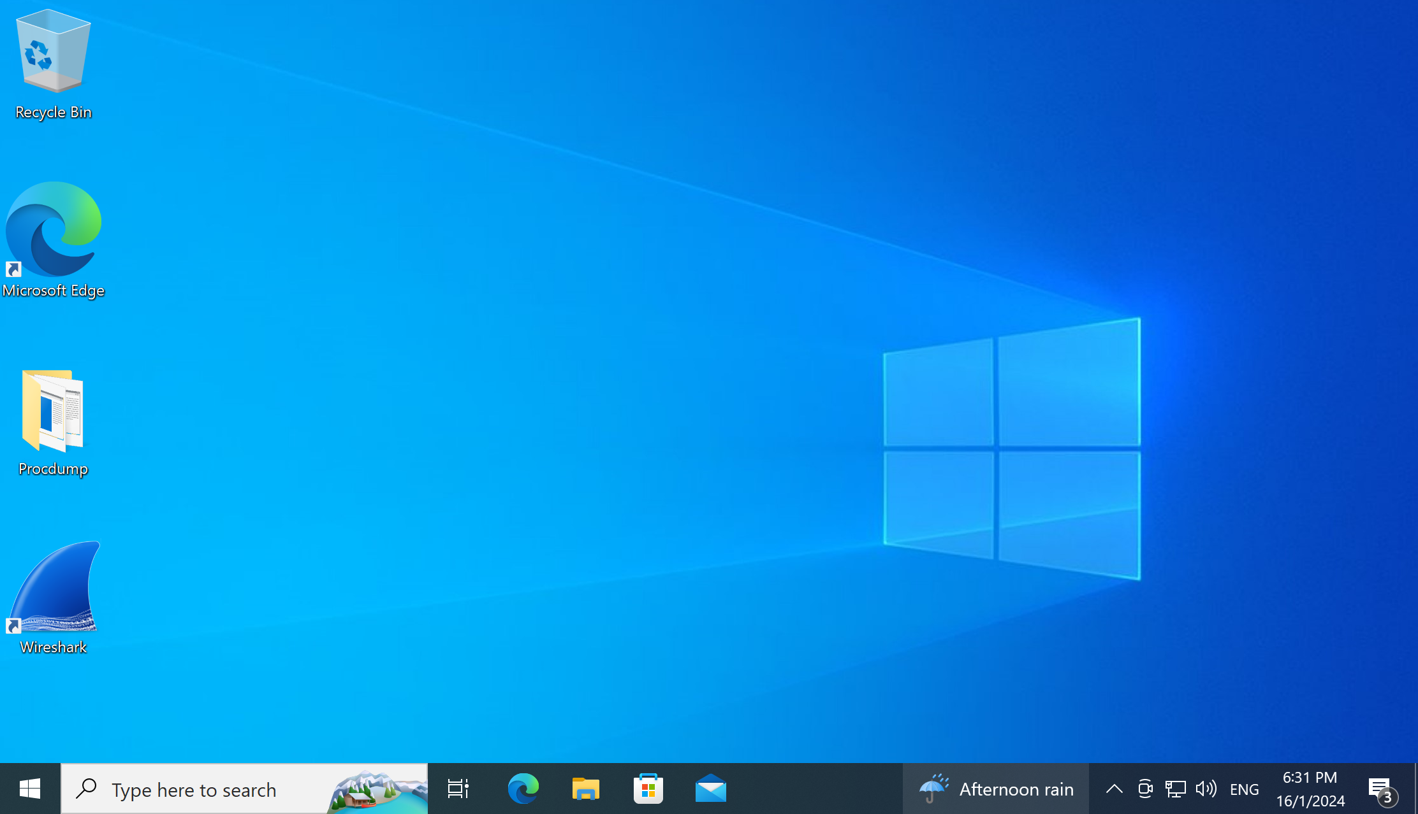The width and height of the screenshot is (1418, 814).
Task: Launch Microsoft Edge from the taskbar
Action: pos(523,789)
